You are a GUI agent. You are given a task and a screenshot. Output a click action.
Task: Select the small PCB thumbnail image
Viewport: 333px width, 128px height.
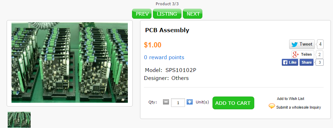pyautogui.click(x=19, y=120)
